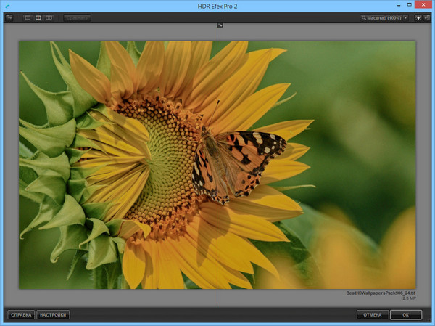This screenshot has width=435, height=326.
Task: Click the split-line handle above the image
Action: [x=220, y=25]
